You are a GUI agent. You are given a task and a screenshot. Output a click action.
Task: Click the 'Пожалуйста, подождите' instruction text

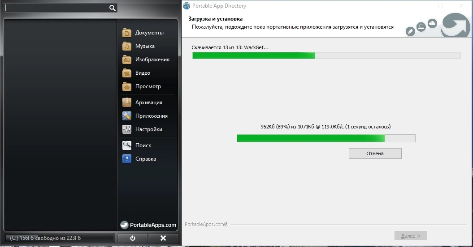pos(293,27)
